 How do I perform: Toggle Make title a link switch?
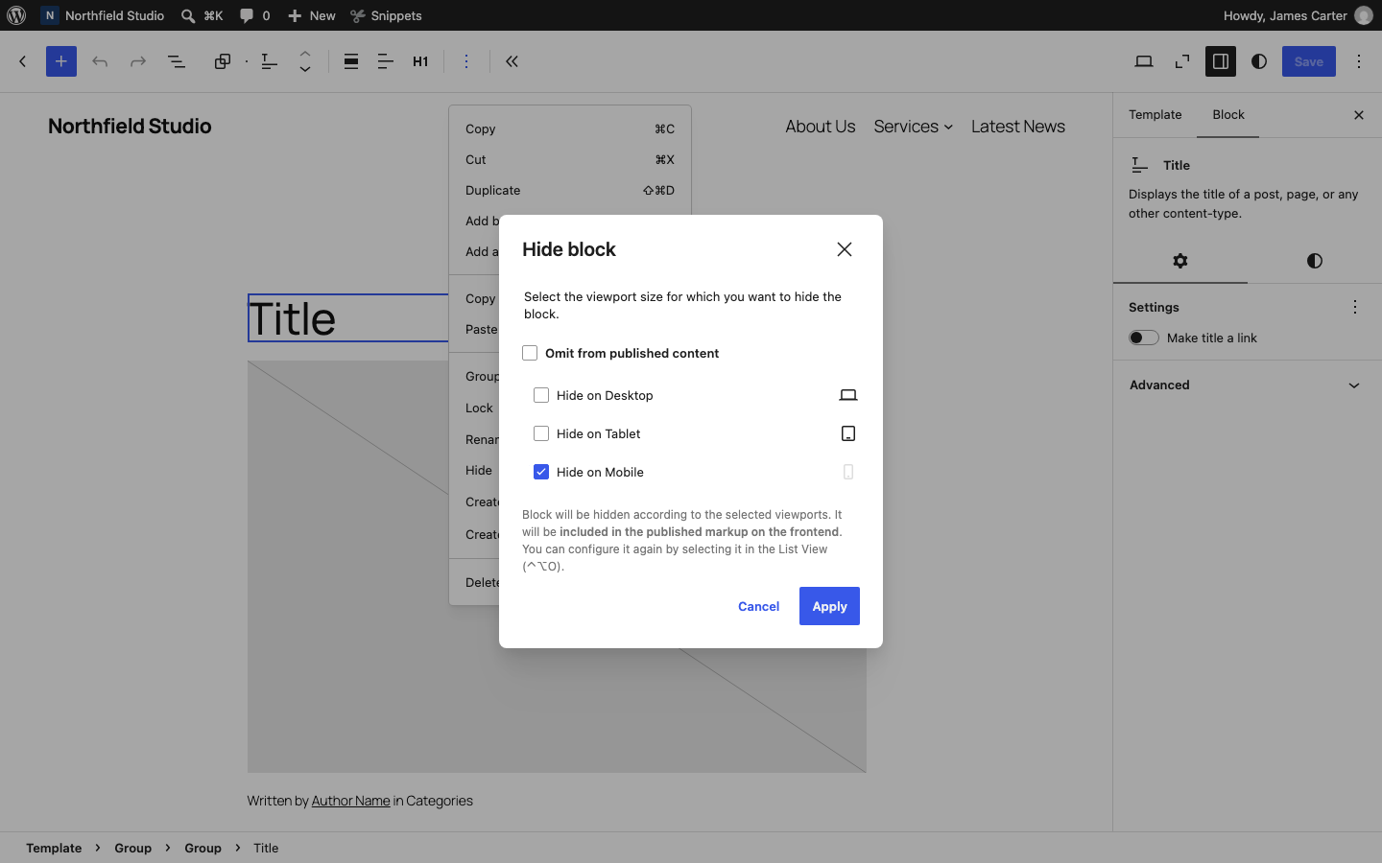click(x=1144, y=338)
